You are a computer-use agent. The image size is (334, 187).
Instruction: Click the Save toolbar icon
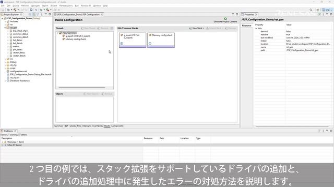(3, 10)
